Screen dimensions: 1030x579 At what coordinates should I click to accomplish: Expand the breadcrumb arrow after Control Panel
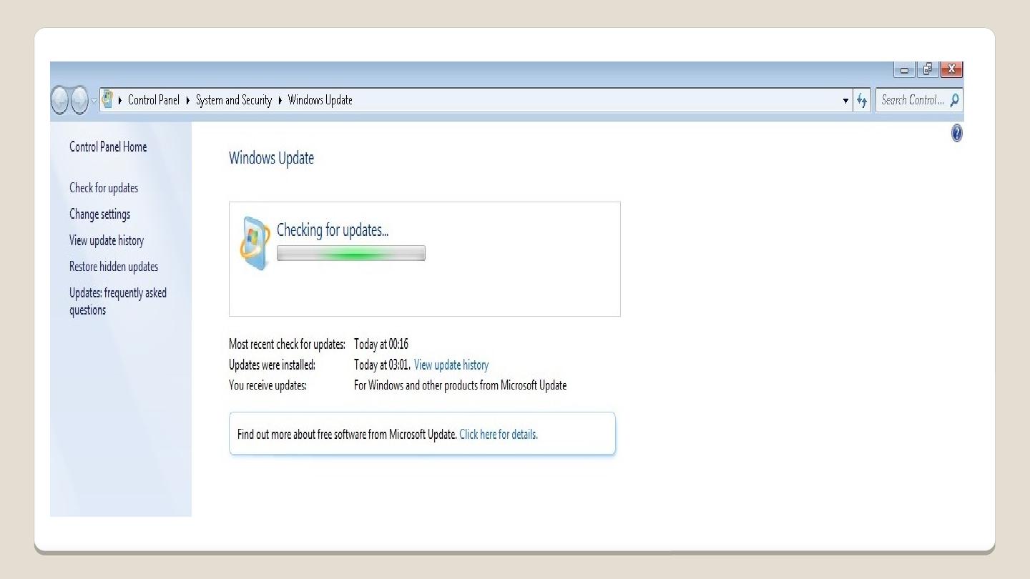pos(187,100)
